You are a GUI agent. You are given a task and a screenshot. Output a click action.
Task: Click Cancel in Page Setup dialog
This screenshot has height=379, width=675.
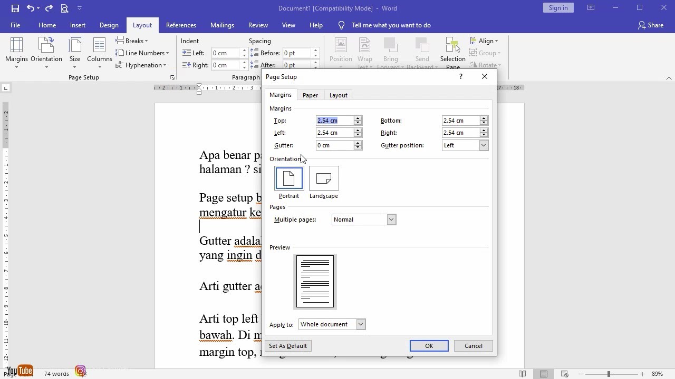coord(474,346)
